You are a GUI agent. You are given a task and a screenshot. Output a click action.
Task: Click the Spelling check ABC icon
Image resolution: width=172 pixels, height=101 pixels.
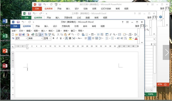pyautogui.click(x=50, y=35)
